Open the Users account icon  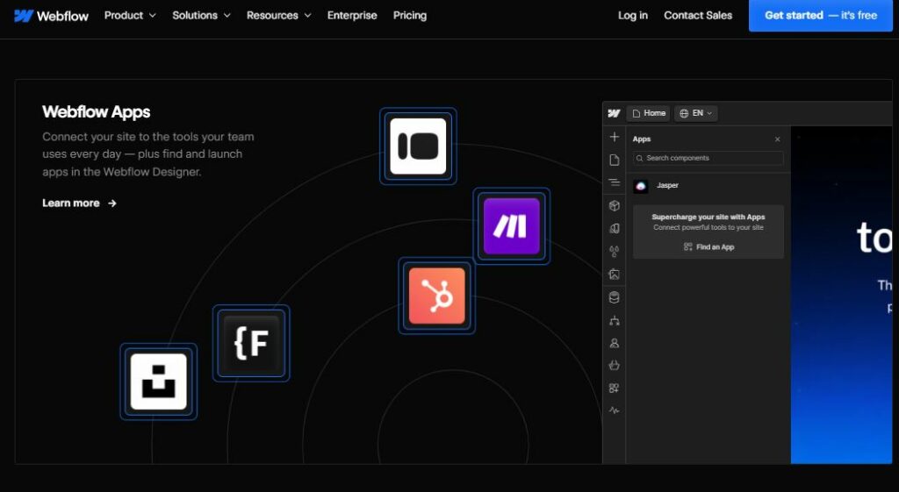point(614,343)
